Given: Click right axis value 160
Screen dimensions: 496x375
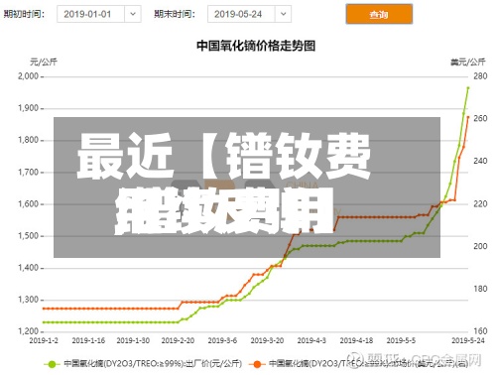Looking at the screenshot, I should [x=480, y=331].
